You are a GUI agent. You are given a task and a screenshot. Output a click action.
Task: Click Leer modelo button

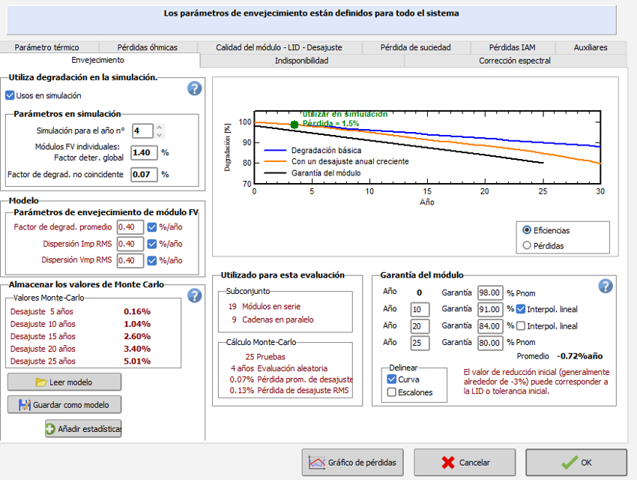64,382
